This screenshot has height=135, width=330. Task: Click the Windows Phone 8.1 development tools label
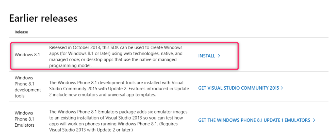[28, 87]
